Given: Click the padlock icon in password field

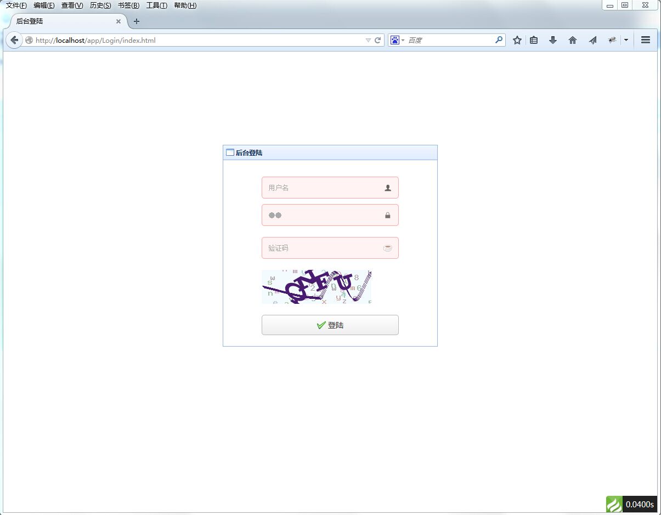Looking at the screenshot, I should [388, 216].
